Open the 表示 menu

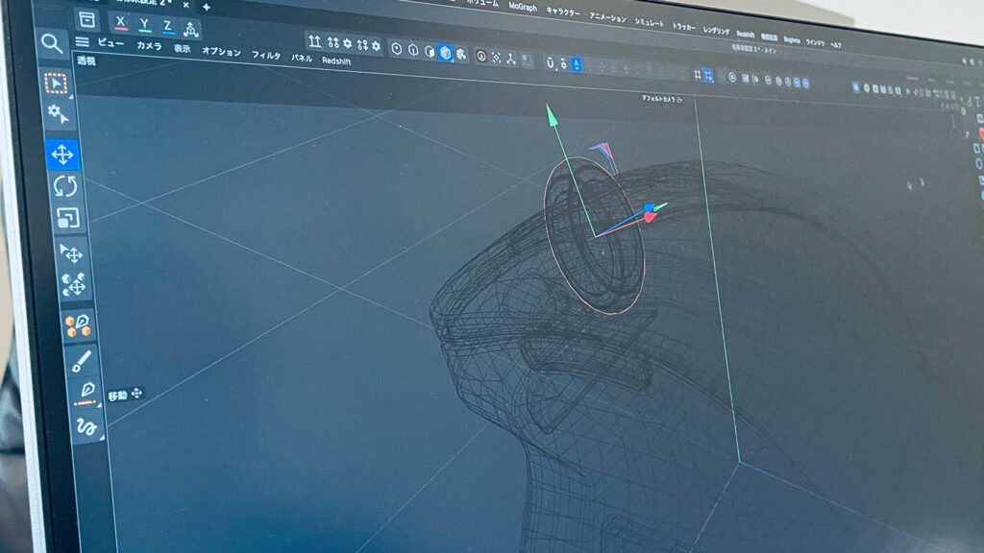182,48
